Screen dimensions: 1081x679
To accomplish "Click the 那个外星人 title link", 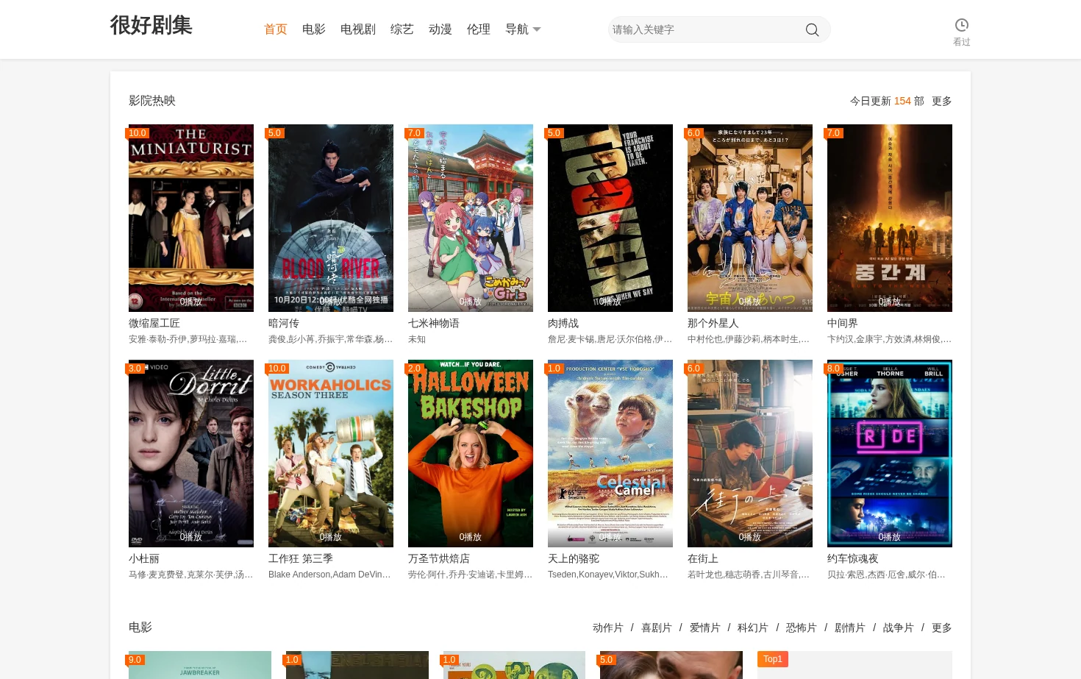I will [713, 323].
